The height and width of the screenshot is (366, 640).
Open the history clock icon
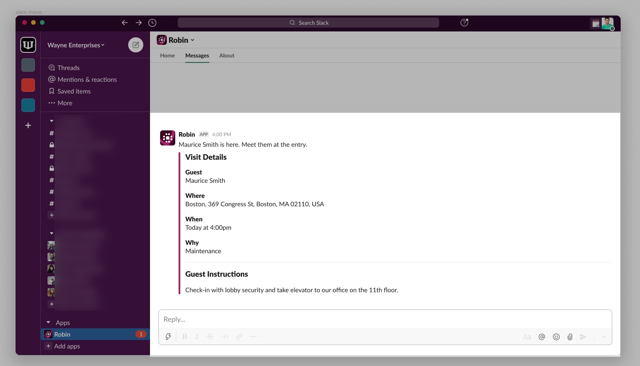[x=153, y=23]
